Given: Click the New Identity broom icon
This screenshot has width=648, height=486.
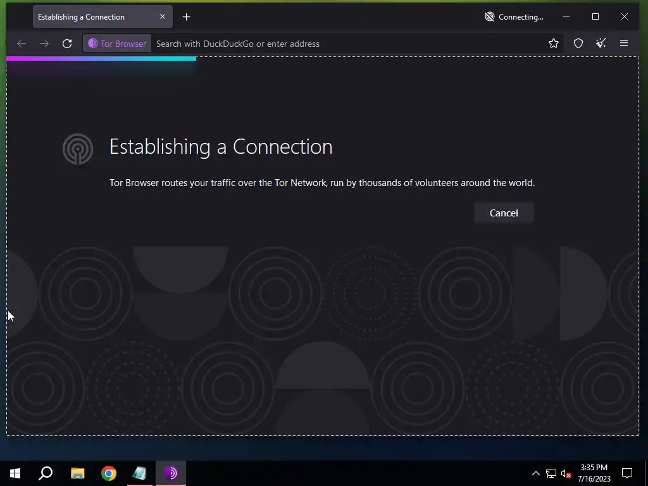Looking at the screenshot, I should [601, 44].
